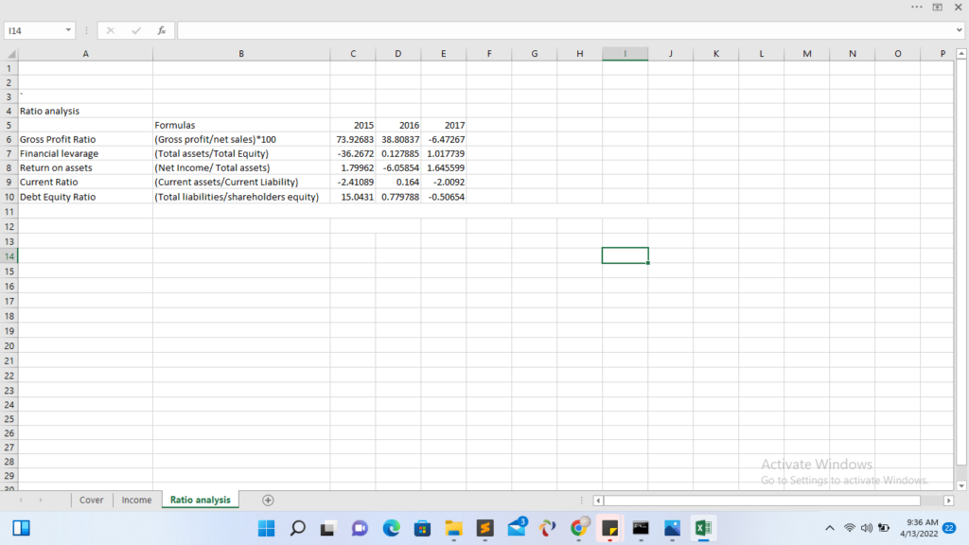Open the Mail app in the taskbar
Viewport: 969px width, 545px height.
point(517,528)
